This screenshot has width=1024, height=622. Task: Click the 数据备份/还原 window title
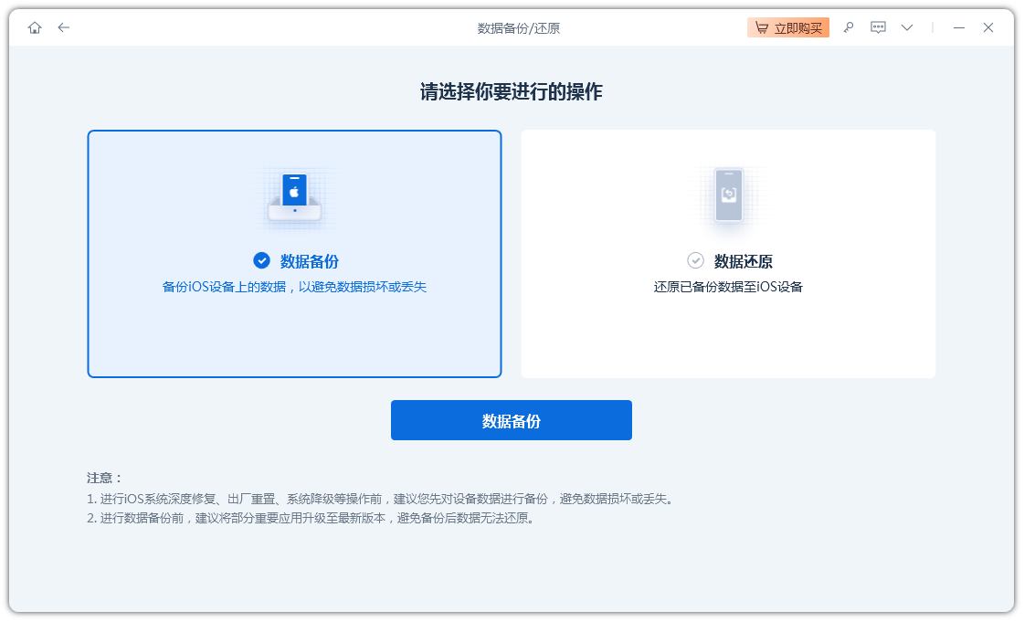click(518, 28)
